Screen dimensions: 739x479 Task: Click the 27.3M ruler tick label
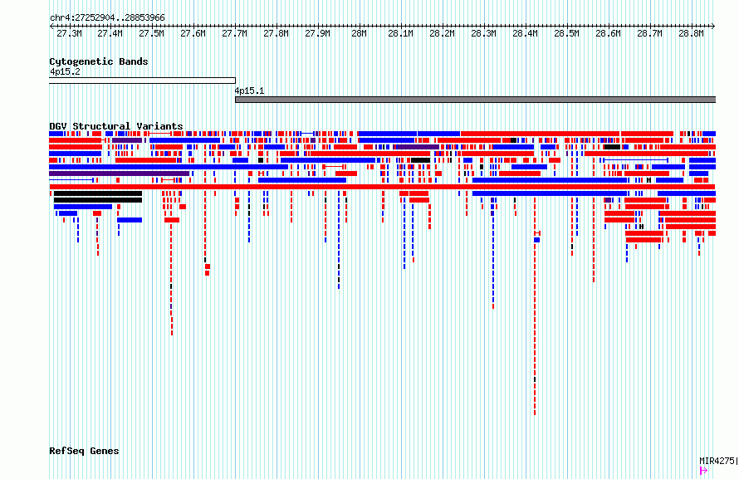coord(69,33)
